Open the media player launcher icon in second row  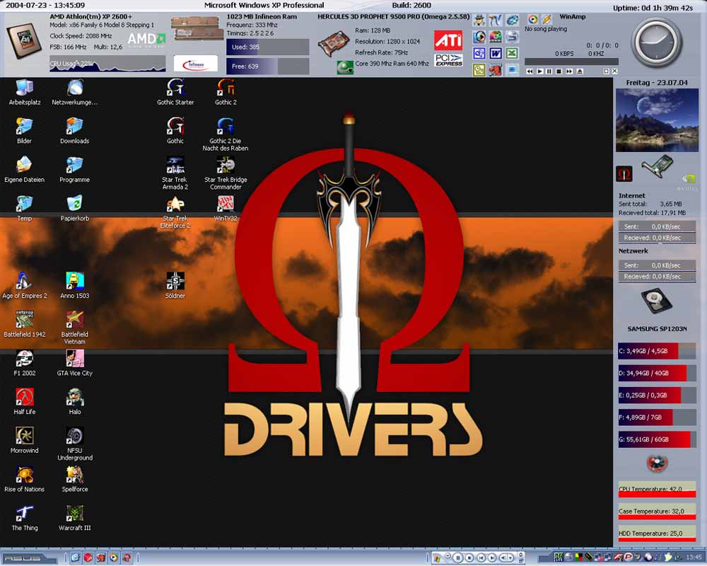pyautogui.click(x=479, y=37)
